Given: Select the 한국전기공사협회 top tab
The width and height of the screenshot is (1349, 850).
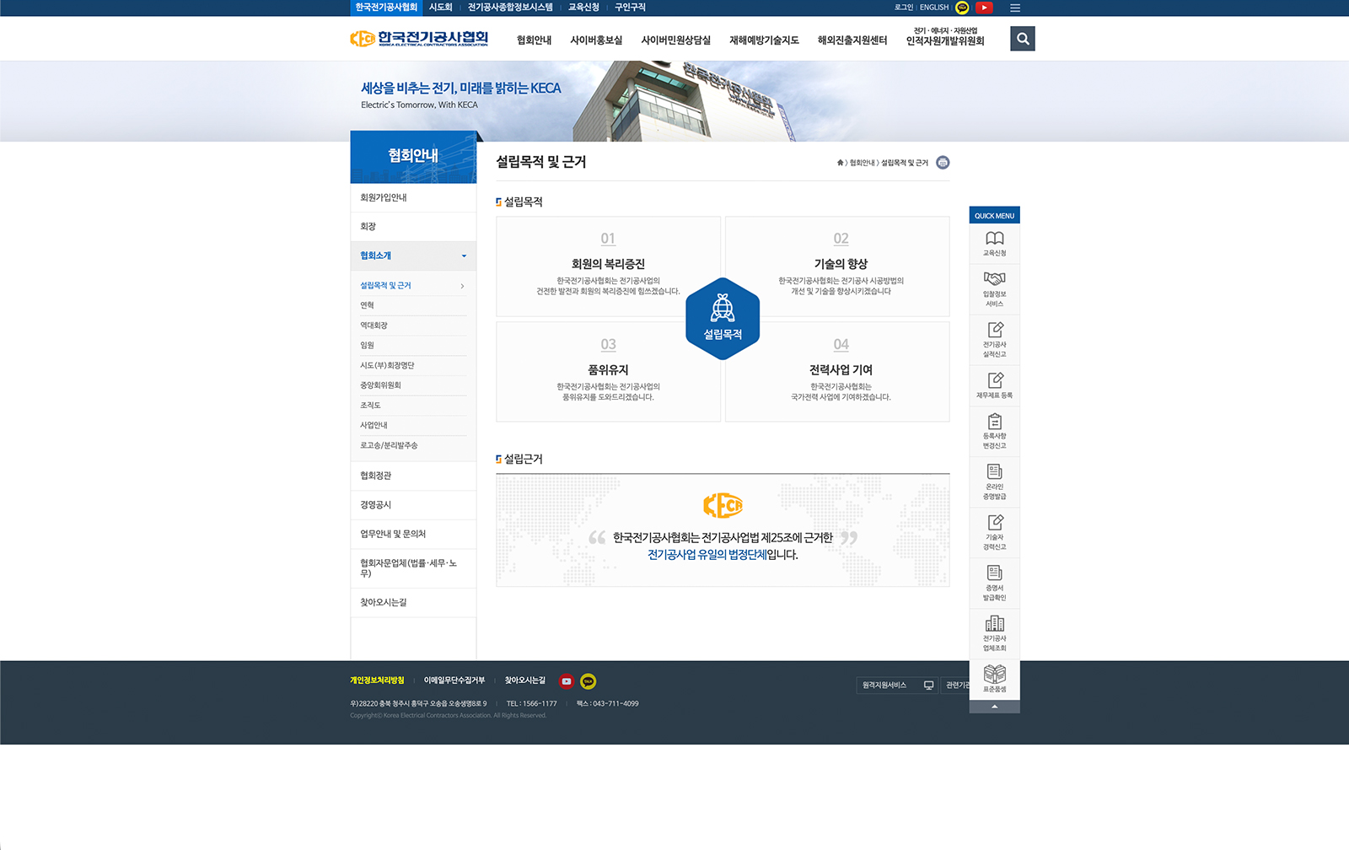Looking at the screenshot, I should [386, 8].
